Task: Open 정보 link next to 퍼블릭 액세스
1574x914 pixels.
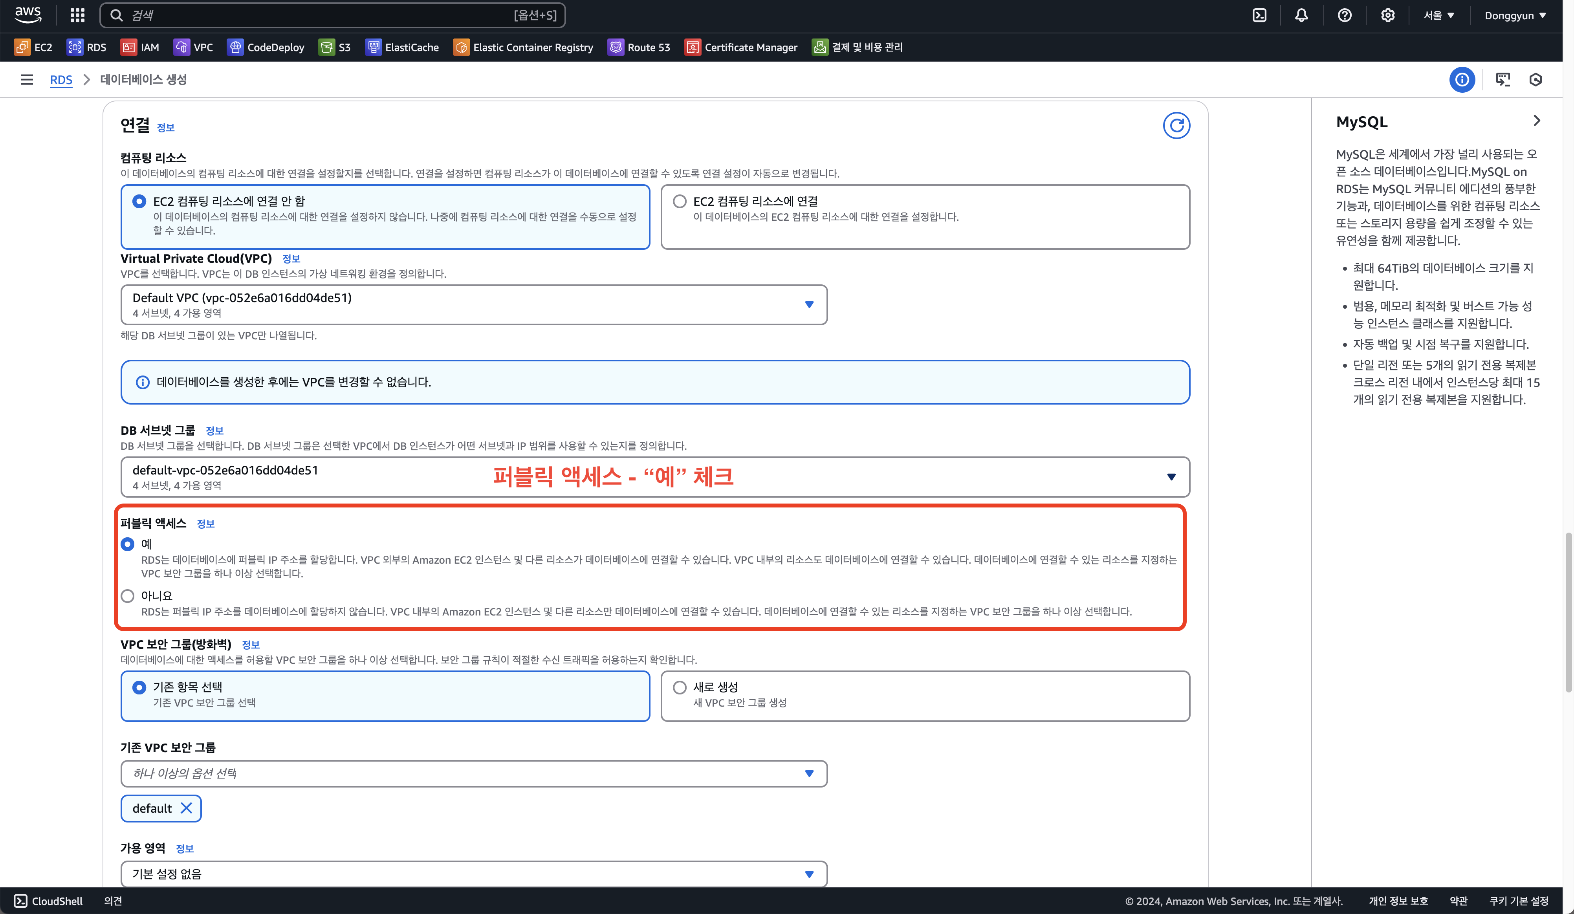Action: [205, 524]
